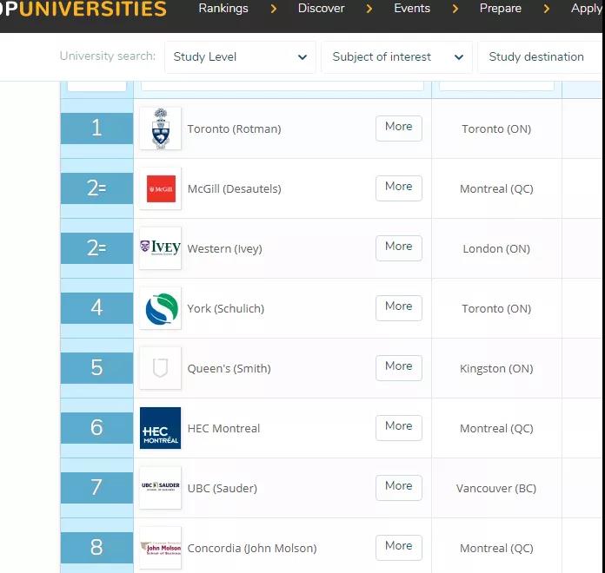Screen dimensions: 605x573
Task: Click Vancouver (BC) location cell
Action: 496,489
